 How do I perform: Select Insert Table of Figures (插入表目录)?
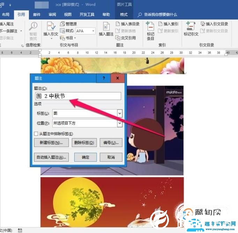click(x=128, y=24)
